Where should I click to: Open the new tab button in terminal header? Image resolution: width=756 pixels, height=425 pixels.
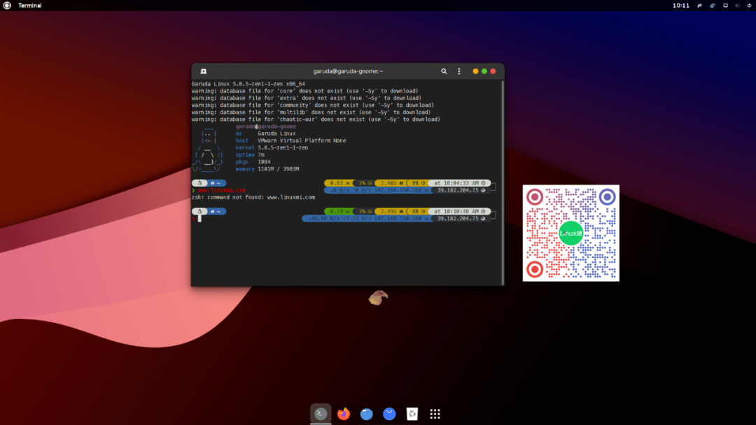pyautogui.click(x=204, y=71)
